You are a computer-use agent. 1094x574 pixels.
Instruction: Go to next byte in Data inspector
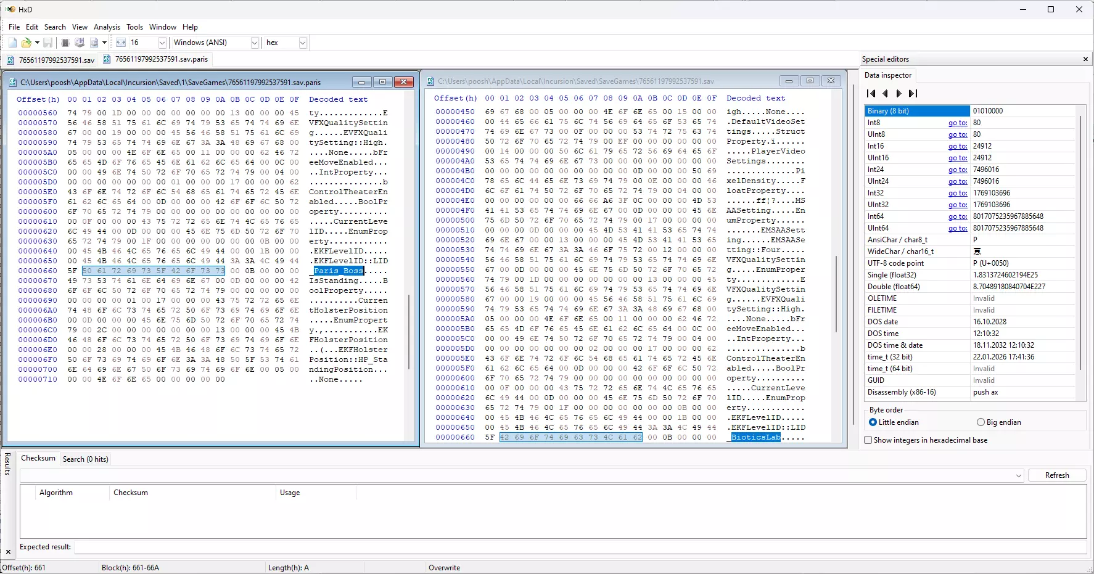[899, 94]
